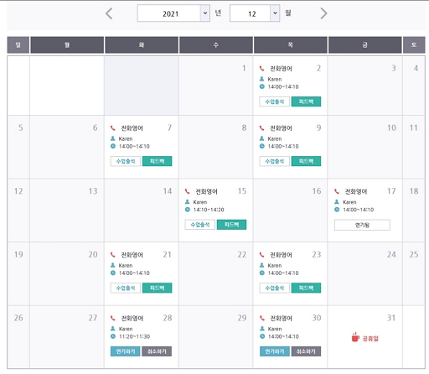
Task: Click gray 취소하기 button on December 30
Action: pyautogui.click(x=306, y=351)
